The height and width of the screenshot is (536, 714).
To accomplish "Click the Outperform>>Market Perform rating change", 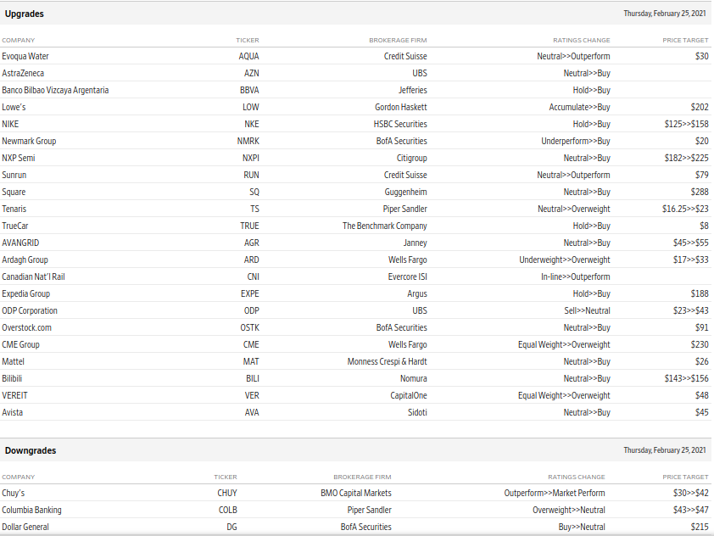I will tap(555, 493).
